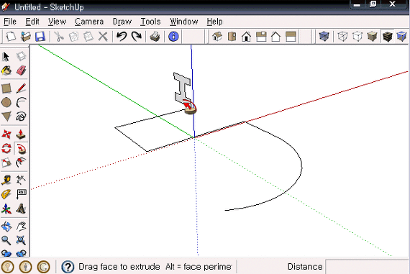Select the Orbit camera tool

pyautogui.click(x=6, y=227)
